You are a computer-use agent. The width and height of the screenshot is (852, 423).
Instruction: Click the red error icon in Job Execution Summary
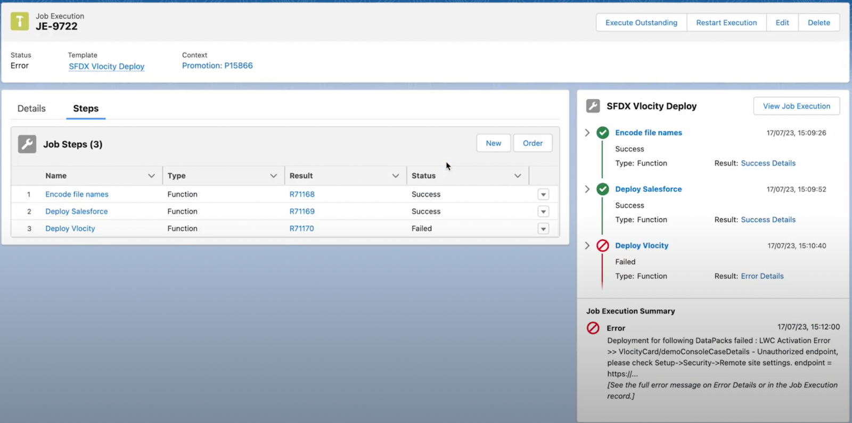tap(593, 328)
